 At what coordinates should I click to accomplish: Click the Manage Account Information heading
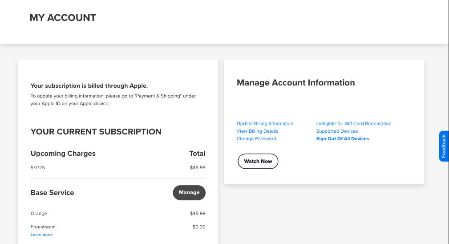tap(296, 83)
